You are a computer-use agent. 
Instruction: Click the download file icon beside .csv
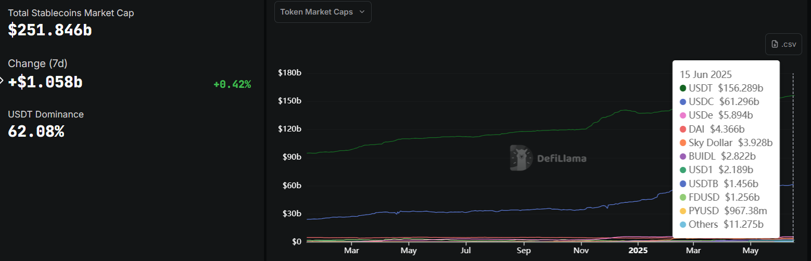tap(775, 44)
